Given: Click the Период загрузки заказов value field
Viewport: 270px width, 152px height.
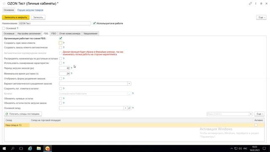Looking at the screenshot, I should pos(65,68).
